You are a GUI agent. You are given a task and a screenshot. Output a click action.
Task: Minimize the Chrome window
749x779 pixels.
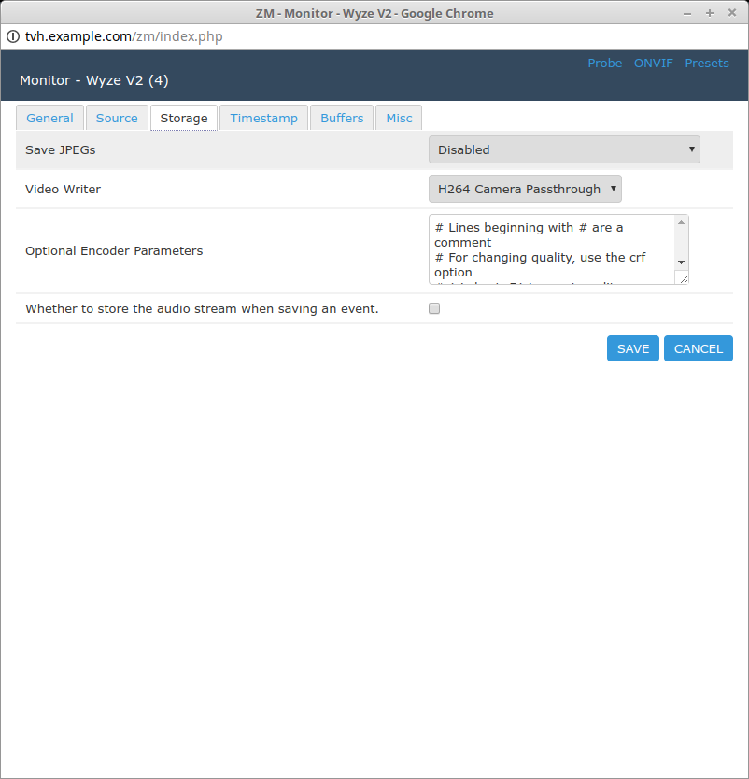(x=687, y=13)
